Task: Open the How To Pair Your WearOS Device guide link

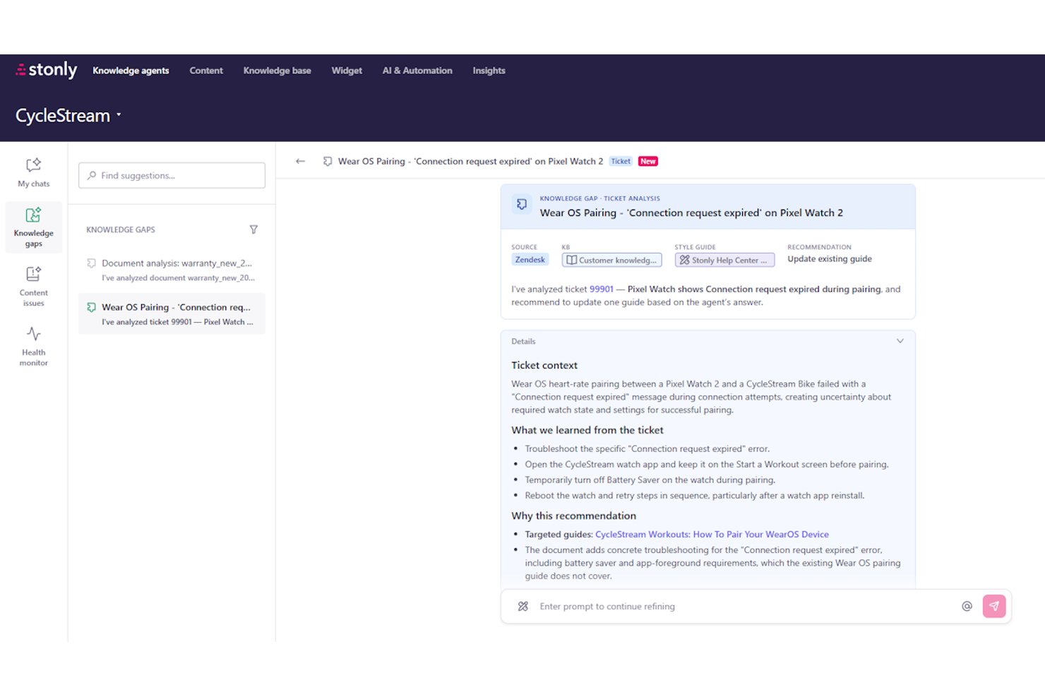Action: (712, 535)
